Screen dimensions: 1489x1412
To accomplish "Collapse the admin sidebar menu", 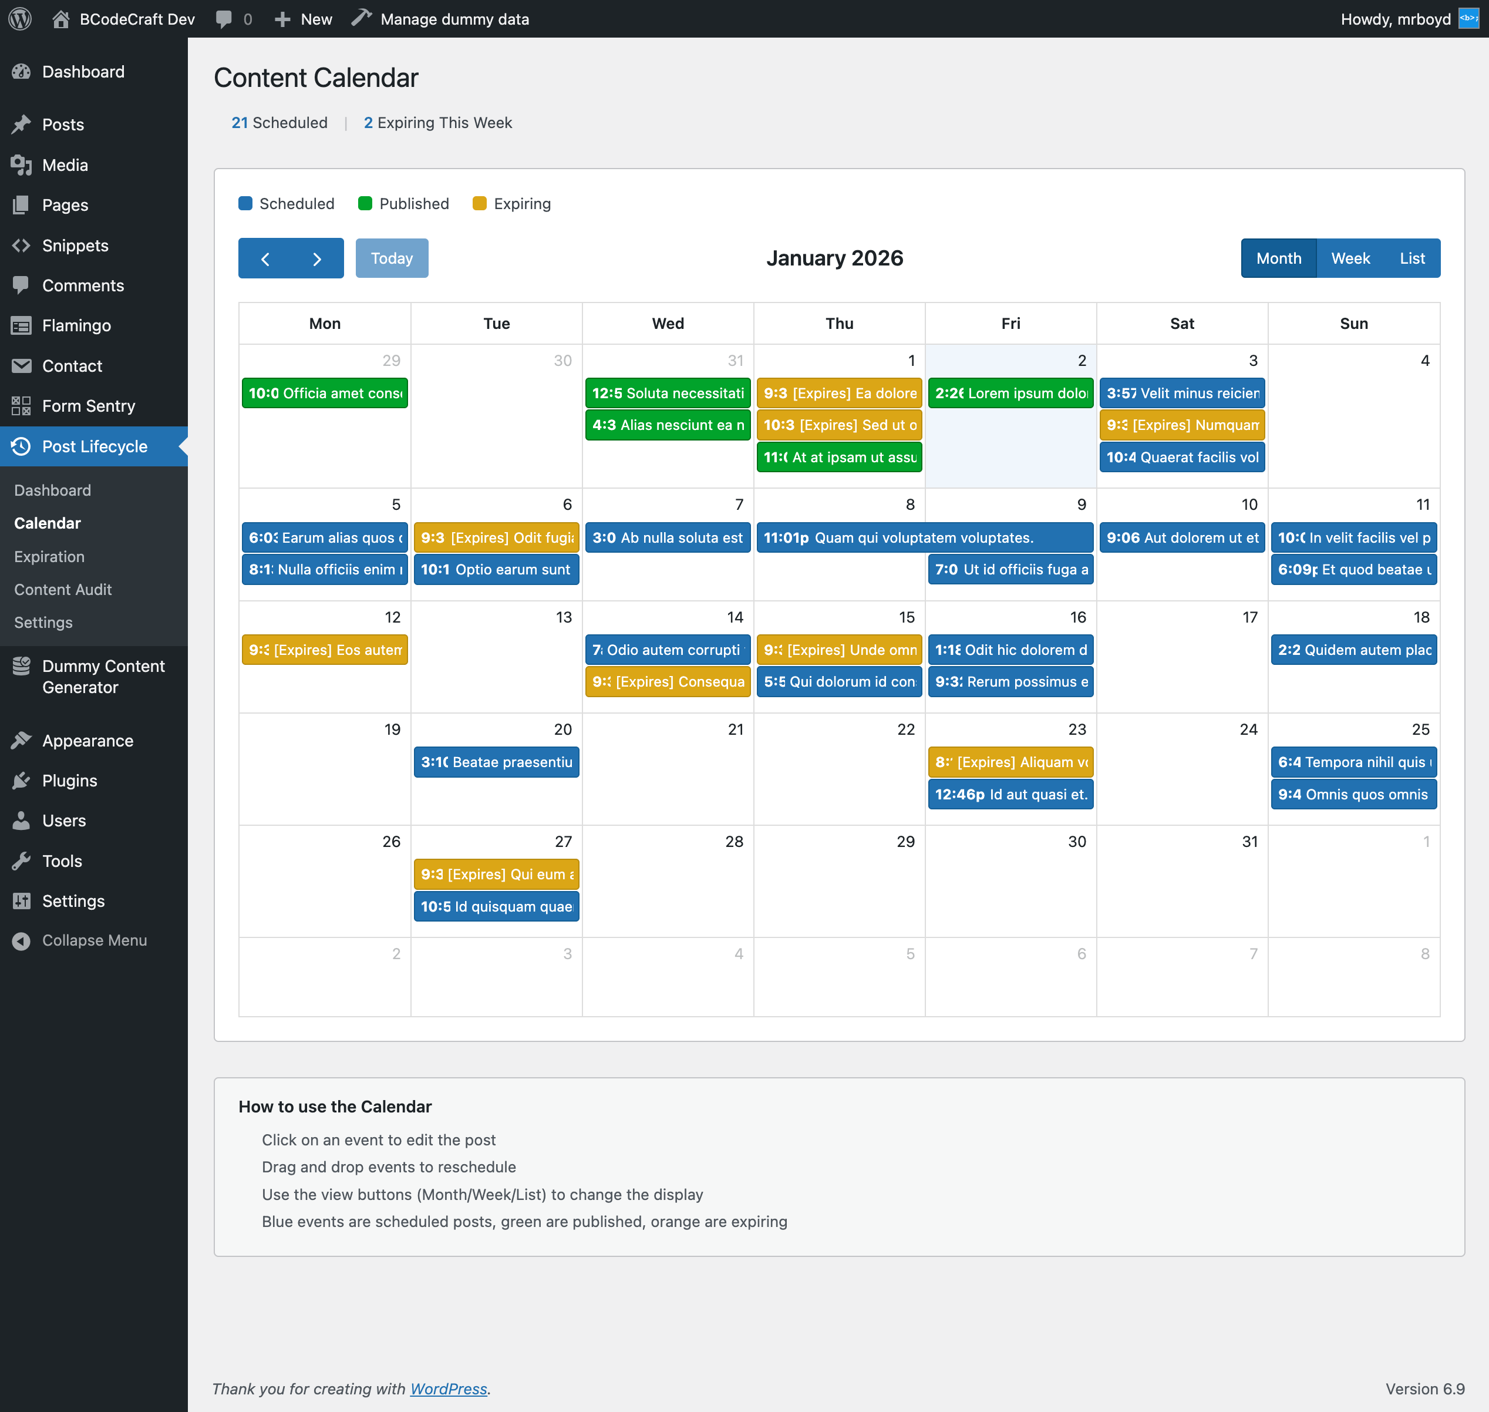I will [93, 940].
